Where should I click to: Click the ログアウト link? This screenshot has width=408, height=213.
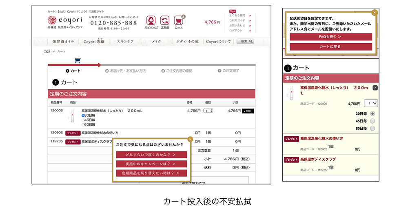pyautogui.click(x=236, y=31)
